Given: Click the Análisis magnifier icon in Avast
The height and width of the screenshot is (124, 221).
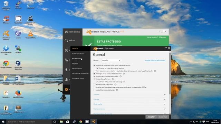Looking at the screenshot, I should [66, 41].
